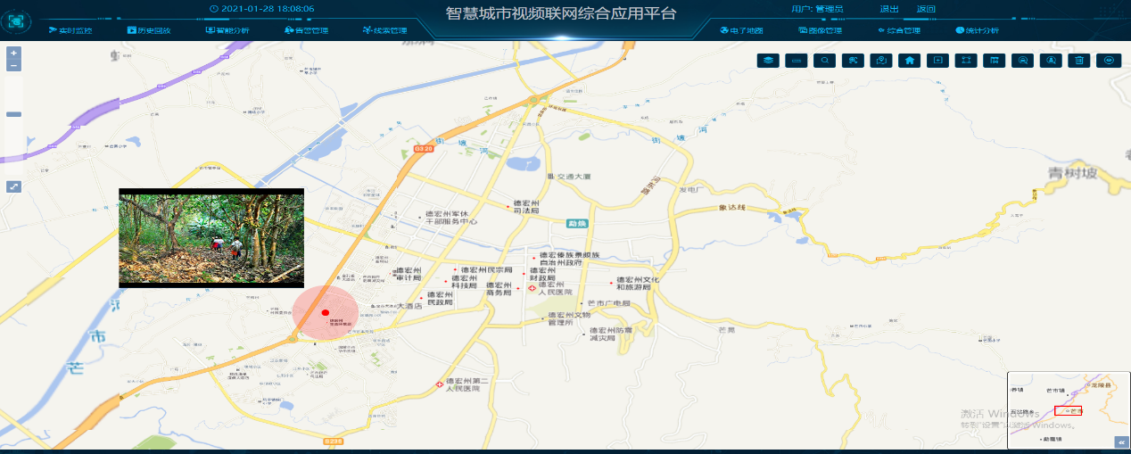Image resolution: width=1131 pixels, height=454 pixels.
Task: Toggle the eye visibility icon
Action: click(1110, 61)
